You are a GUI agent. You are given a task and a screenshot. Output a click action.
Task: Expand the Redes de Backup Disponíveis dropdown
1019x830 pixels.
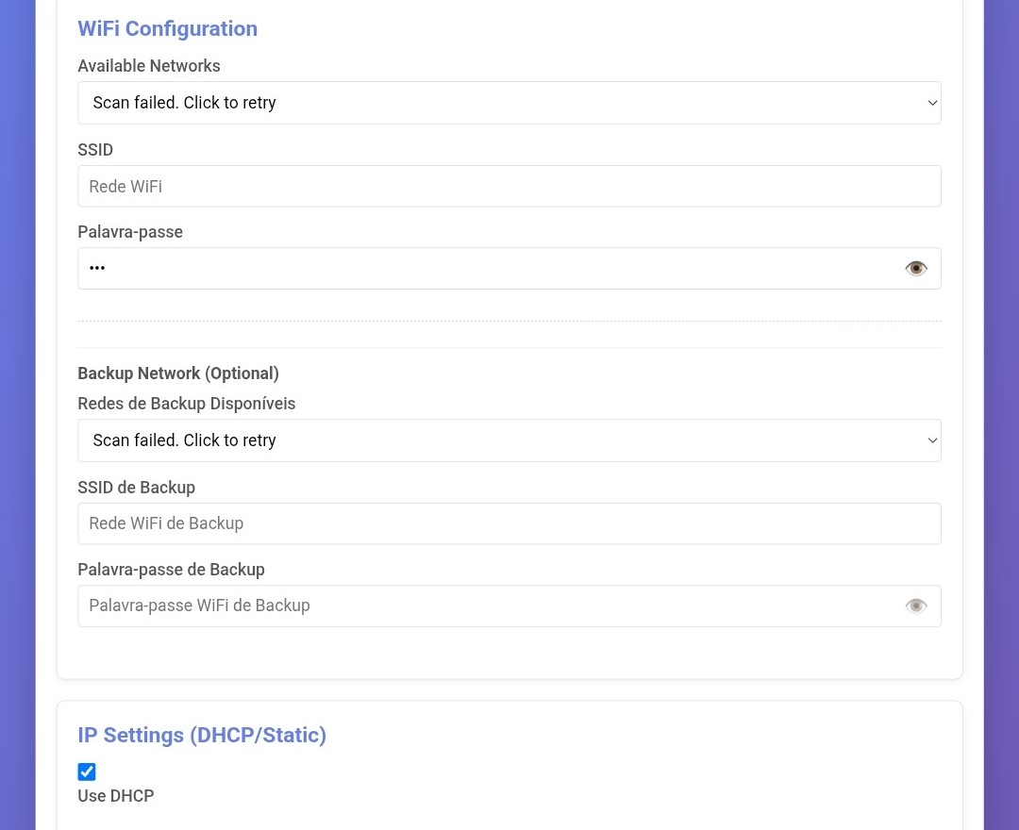(x=509, y=440)
